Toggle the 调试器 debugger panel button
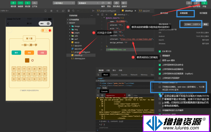The width and height of the screenshot is (211, 132). pyautogui.click(x=27, y=3)
